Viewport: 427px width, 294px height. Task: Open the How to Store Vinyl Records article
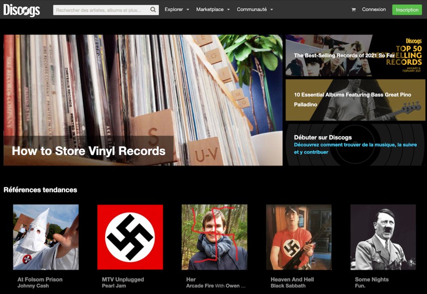point(88,151)
